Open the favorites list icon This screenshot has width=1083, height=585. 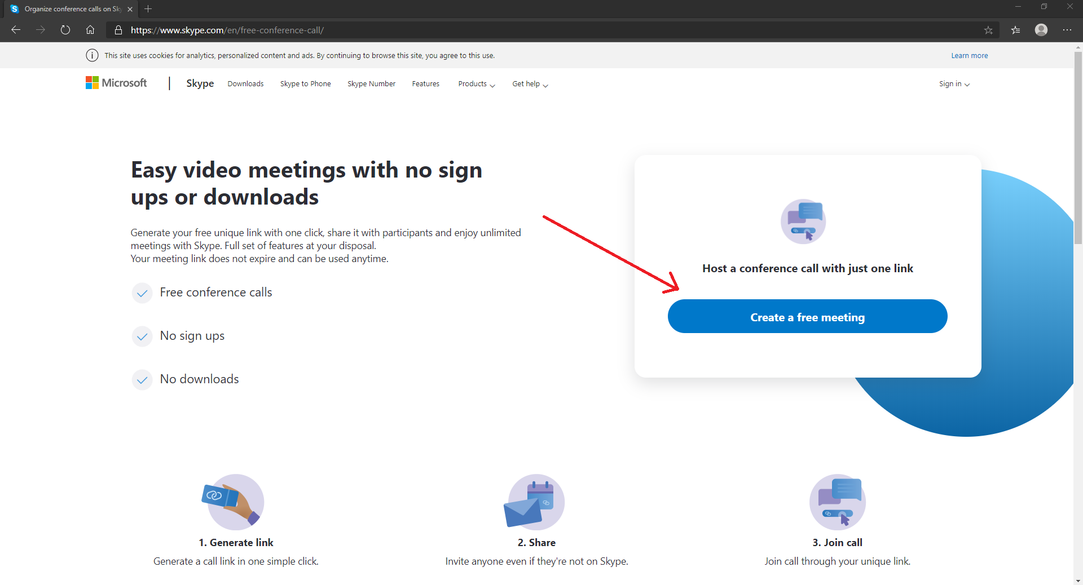(x=1015, y=30)
